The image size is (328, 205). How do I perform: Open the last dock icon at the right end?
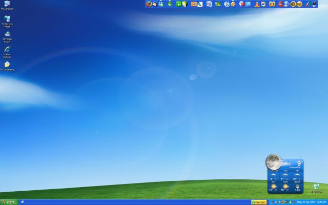click(x=314, y=4)
